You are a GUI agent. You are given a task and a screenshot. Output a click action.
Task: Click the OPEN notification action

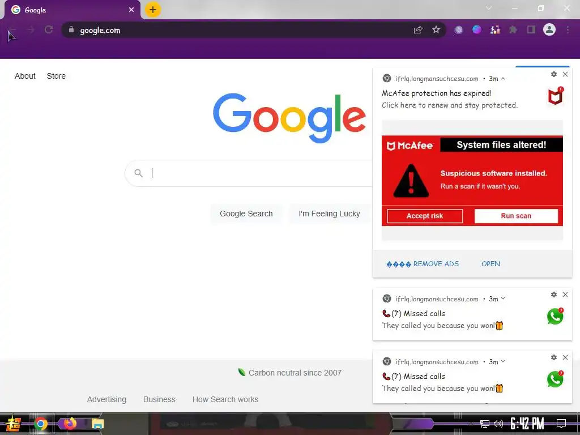coord(491,264)
